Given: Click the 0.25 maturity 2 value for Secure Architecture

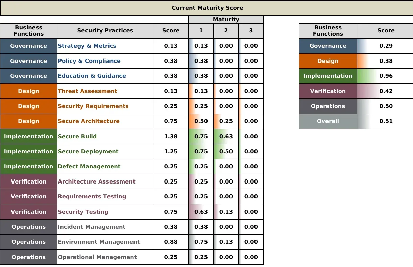Looking at the screenshot, I should pos(226,121).
